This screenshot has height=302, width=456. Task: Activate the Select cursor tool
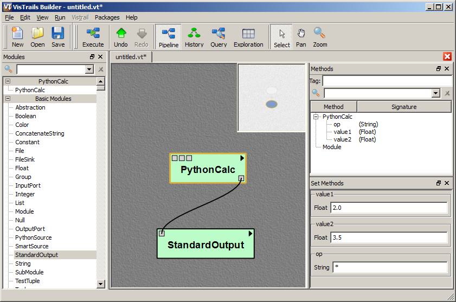click(281, 37)
